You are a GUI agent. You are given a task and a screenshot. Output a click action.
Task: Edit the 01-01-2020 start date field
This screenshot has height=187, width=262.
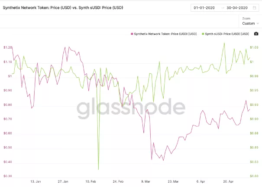tap(204, 8)
